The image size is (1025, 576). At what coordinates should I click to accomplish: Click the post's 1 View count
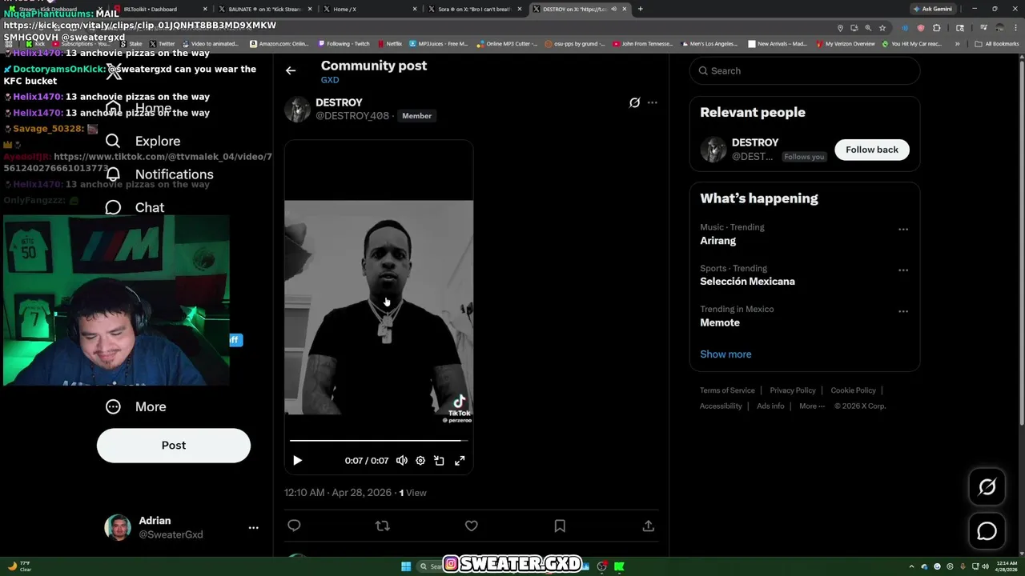[x=413, y=493]
